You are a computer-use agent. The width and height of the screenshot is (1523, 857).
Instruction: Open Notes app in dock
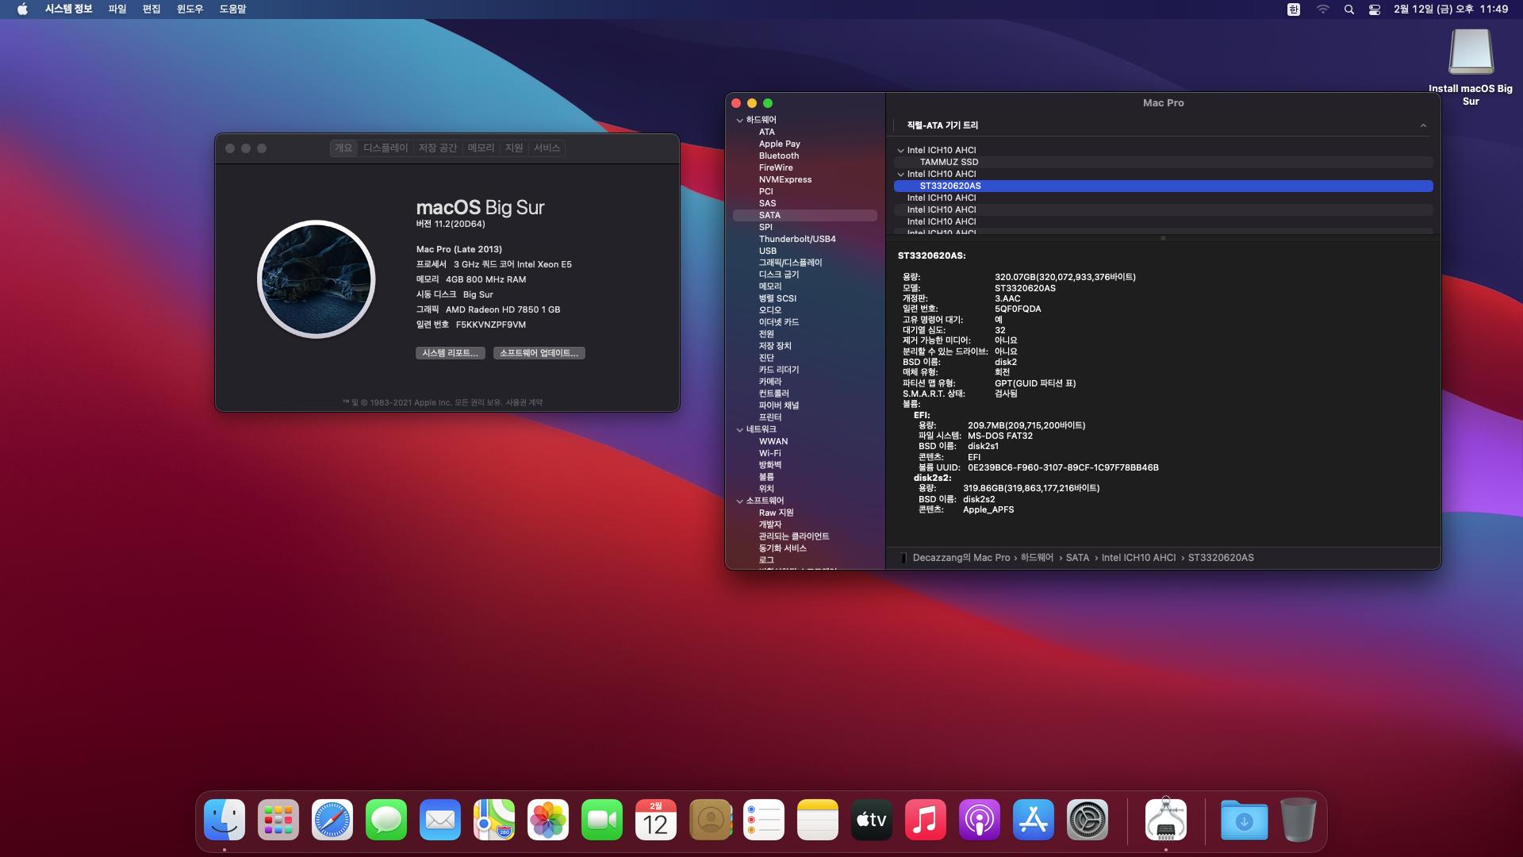click(818, 820)
